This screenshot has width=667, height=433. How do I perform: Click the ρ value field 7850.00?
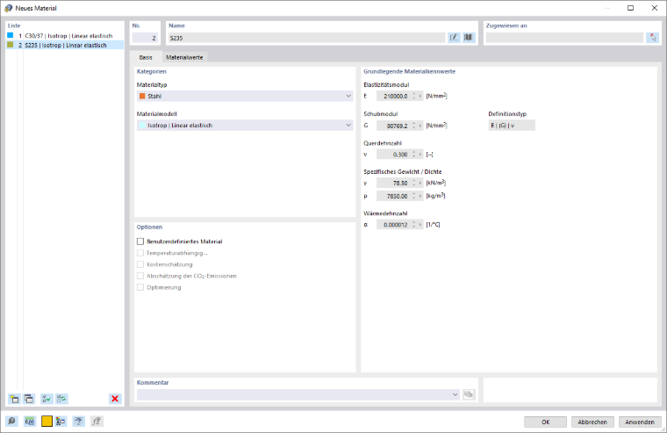[393, 196]
